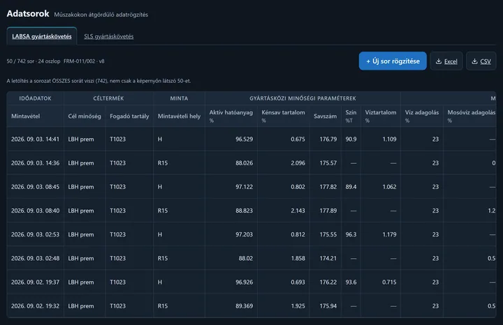
Task: Click the FRM-011/002 · v8 form label
Action: (84, 61)
